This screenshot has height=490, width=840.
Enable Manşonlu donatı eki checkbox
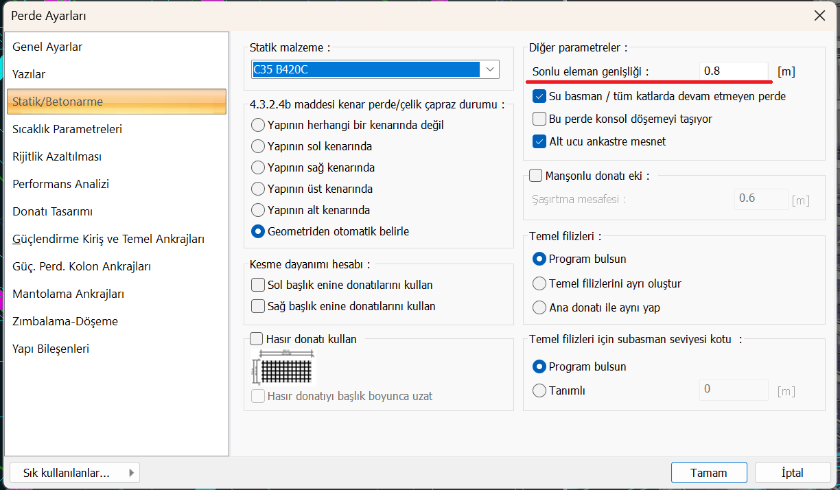pyautogui.click(x=536, y=176)
